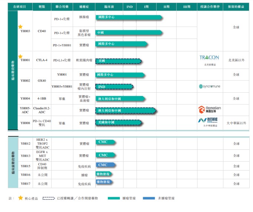Click the core product star in legend
The image size is (253, 212).
click(20, 198)
